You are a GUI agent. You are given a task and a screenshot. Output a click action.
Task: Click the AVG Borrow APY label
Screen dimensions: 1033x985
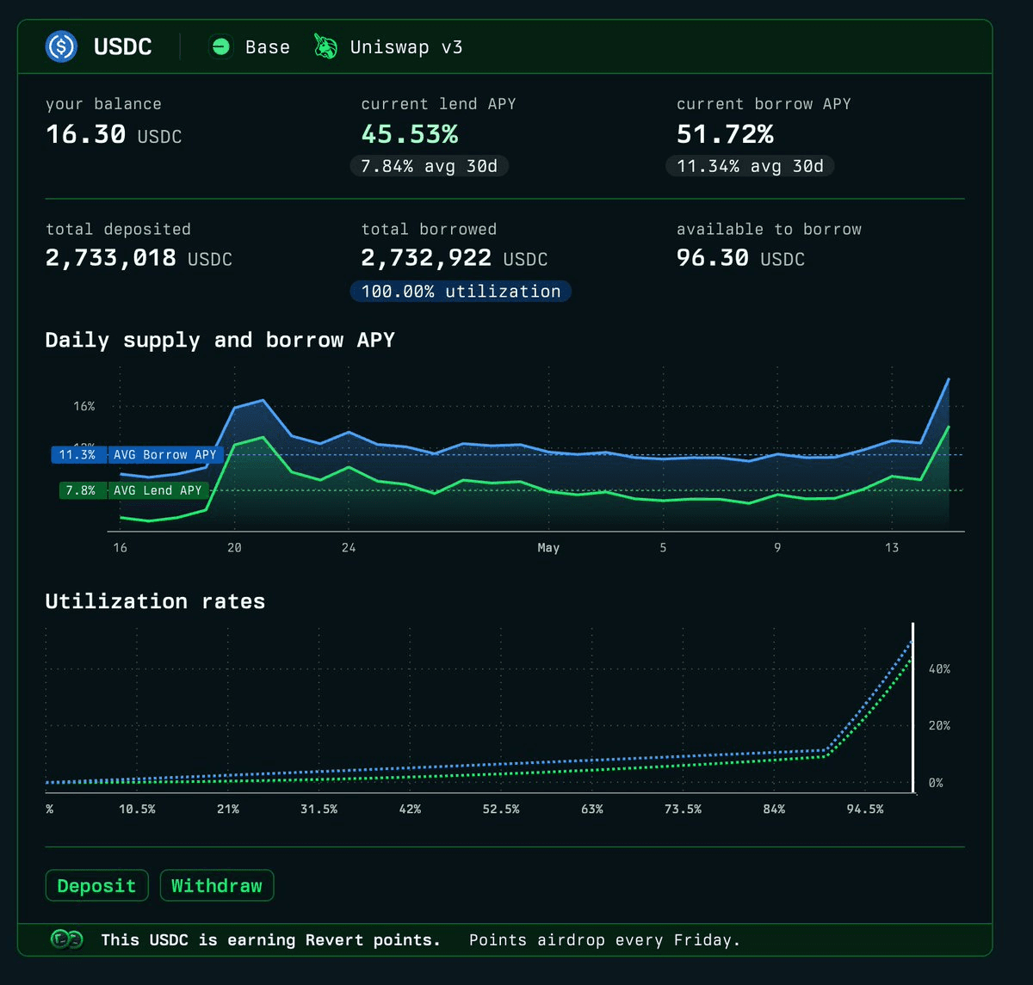click(x=164, y=454)
